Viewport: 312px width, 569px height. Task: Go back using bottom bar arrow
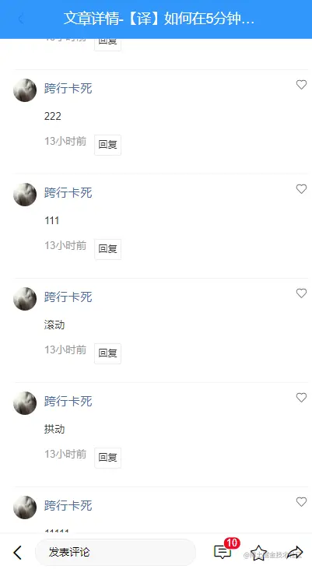click(17, 553)
